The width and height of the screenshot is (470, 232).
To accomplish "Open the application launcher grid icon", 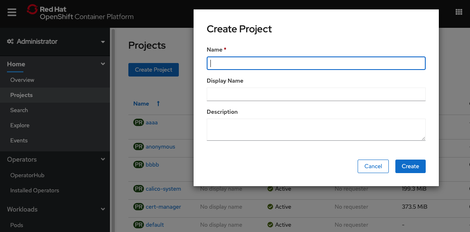I will tap(459, 11).
